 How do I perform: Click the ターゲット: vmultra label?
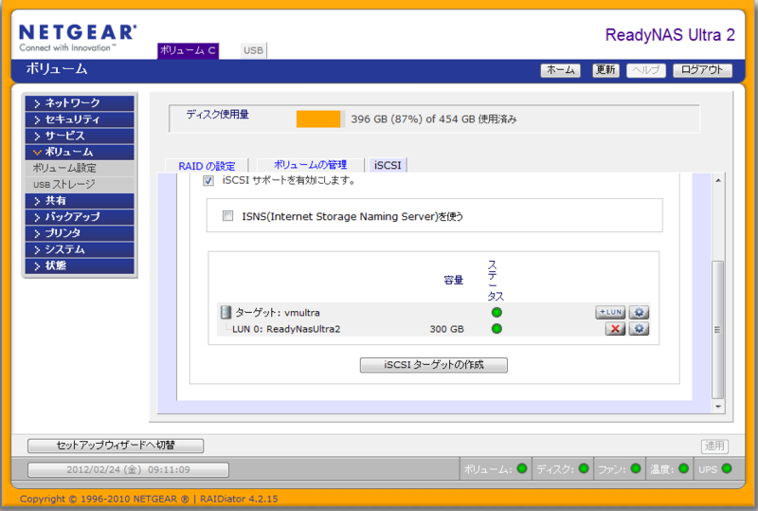coord(278,313)
